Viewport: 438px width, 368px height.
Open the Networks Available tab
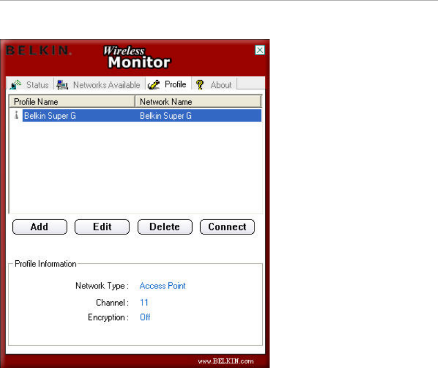click(x=99, y=85)
